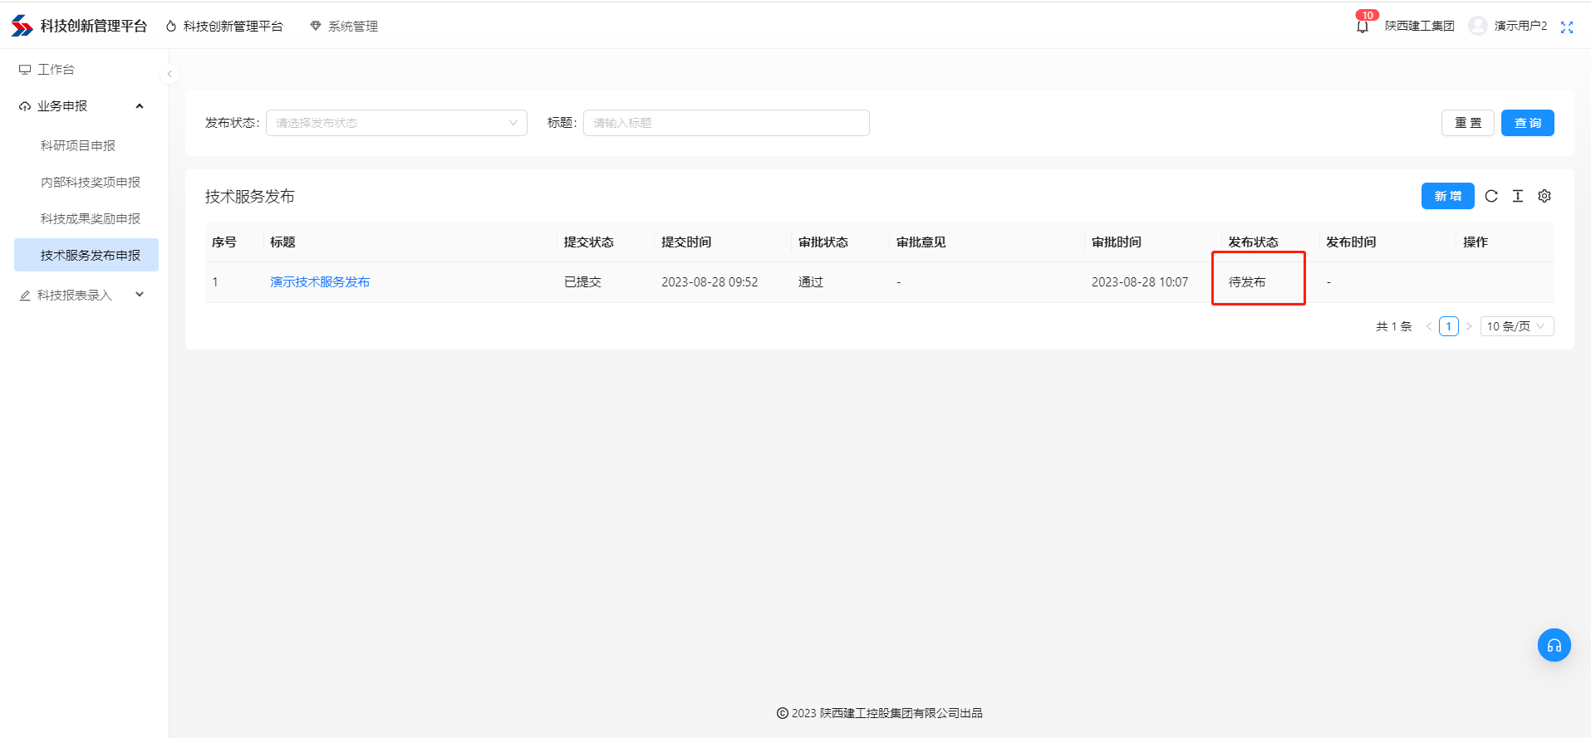Refresh the technical service table

pos(1491,196)
